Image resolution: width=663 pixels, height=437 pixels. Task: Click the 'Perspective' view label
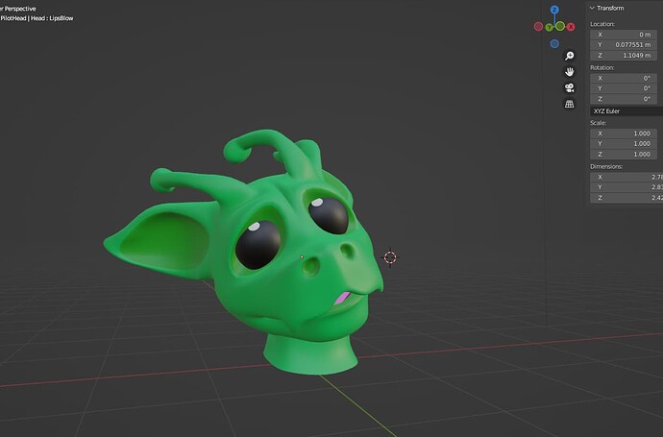(20, 9)
